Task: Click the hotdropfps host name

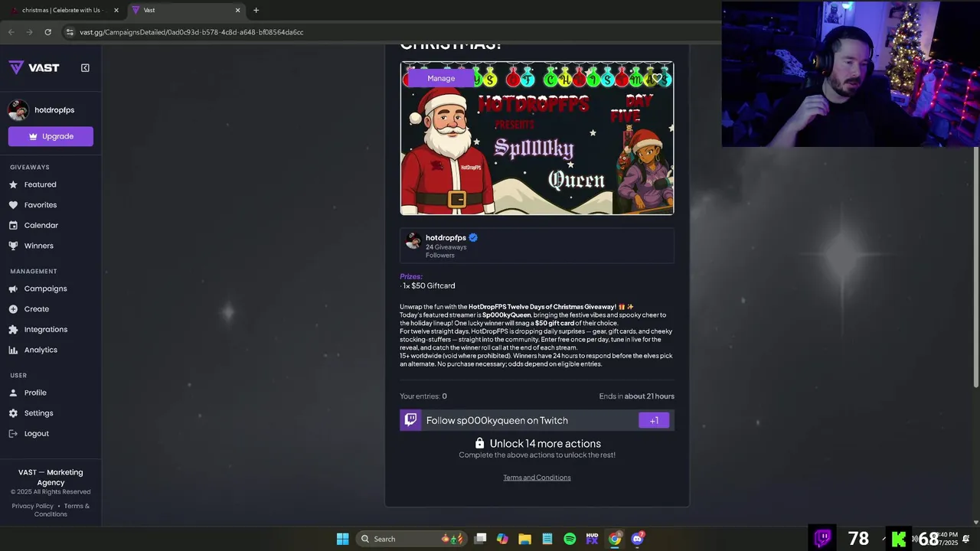Action: [446, 237]
